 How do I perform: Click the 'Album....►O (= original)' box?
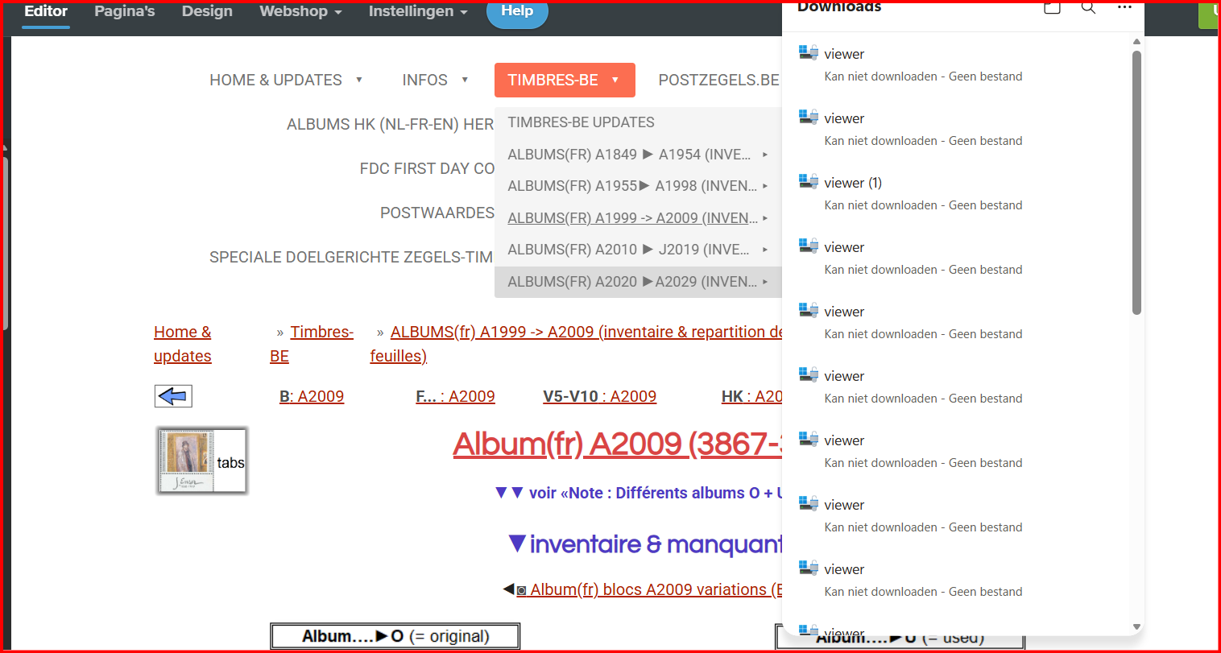point(395,636)
